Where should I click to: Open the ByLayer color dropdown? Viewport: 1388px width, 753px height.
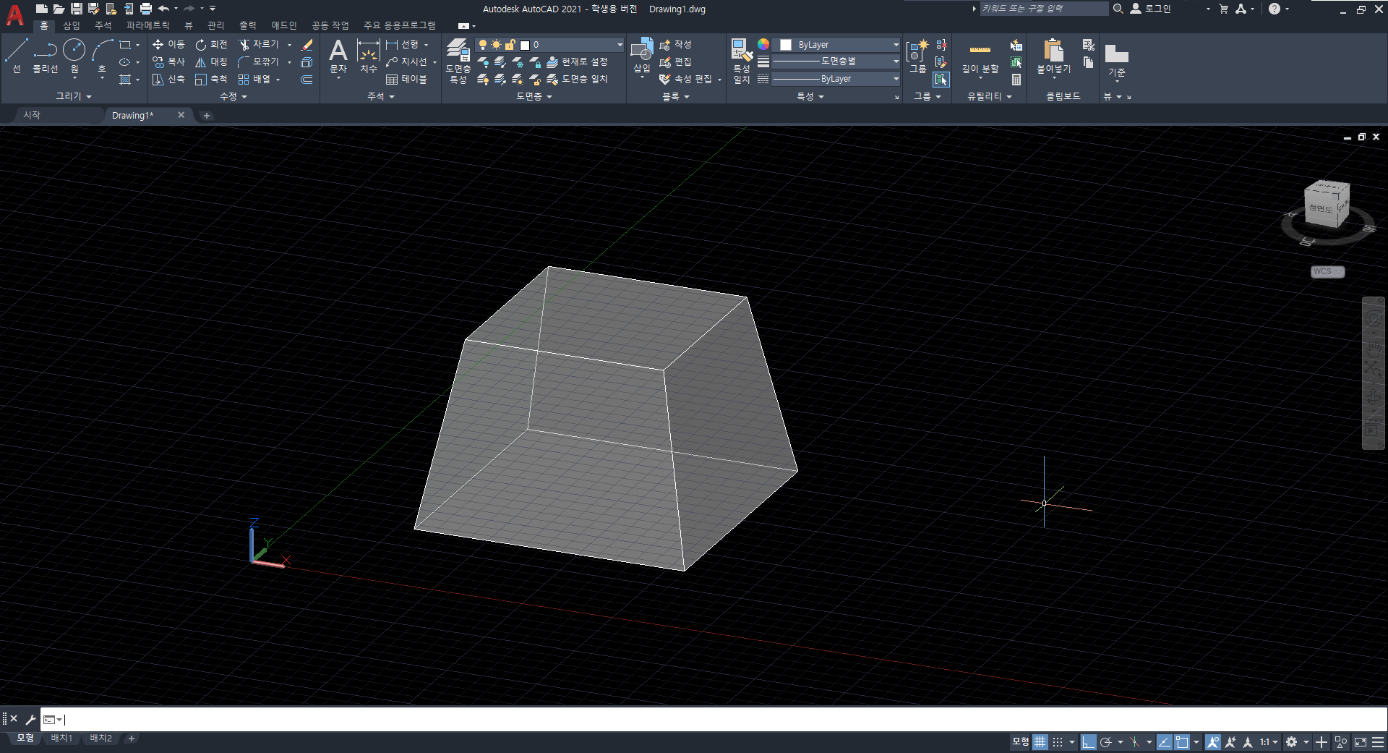click(836, 45)
